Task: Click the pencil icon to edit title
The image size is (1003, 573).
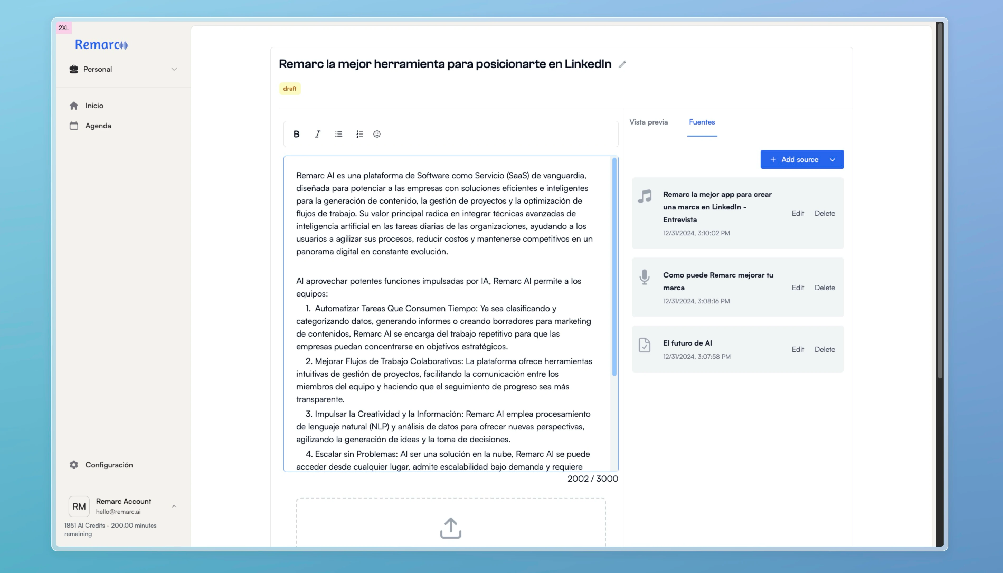Action: click(x=622, y=65)
